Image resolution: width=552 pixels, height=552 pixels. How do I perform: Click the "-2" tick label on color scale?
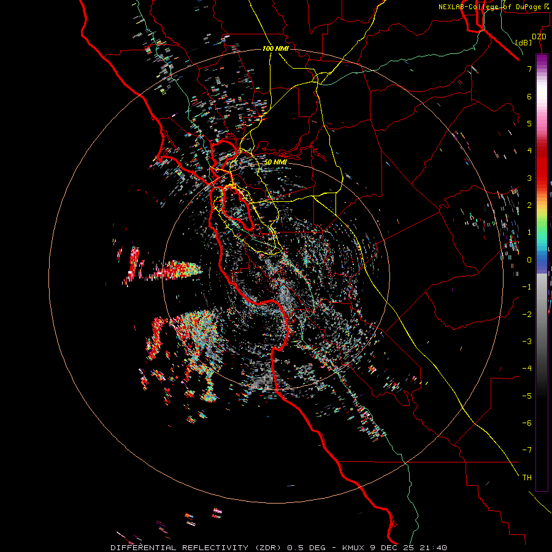click(x=527, y=315)
